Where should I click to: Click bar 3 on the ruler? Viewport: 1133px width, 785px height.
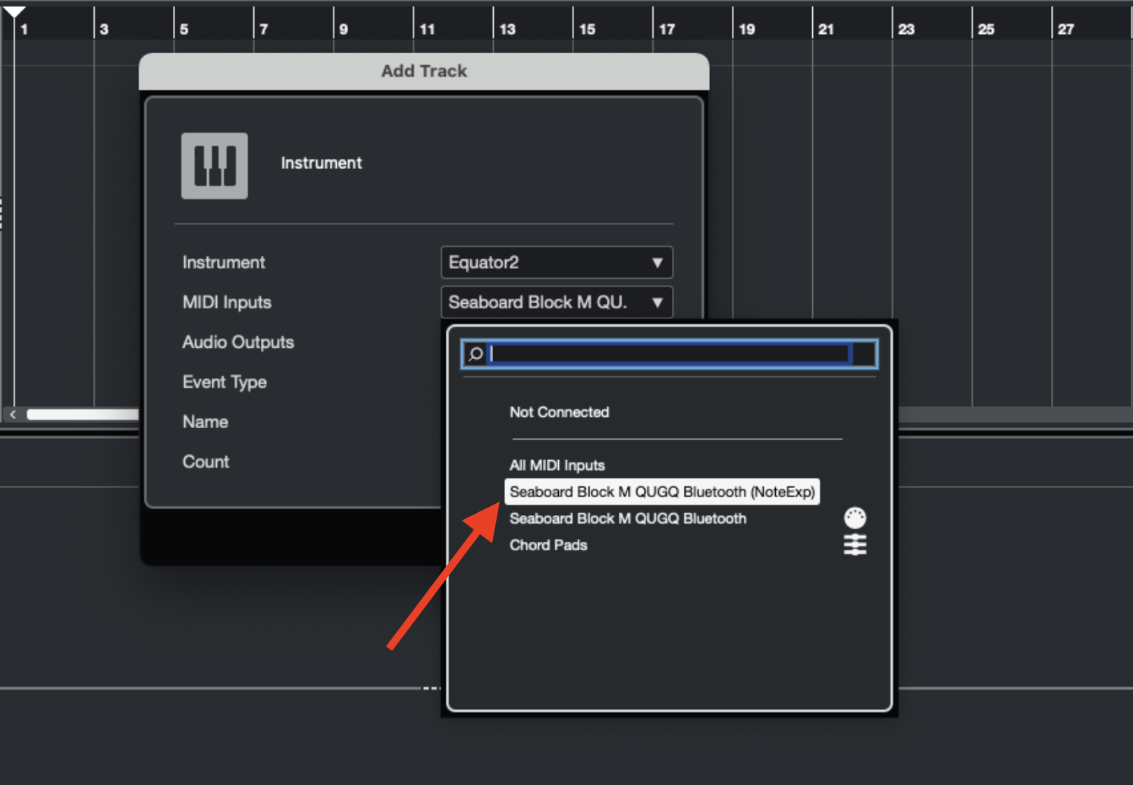[104, 29]
